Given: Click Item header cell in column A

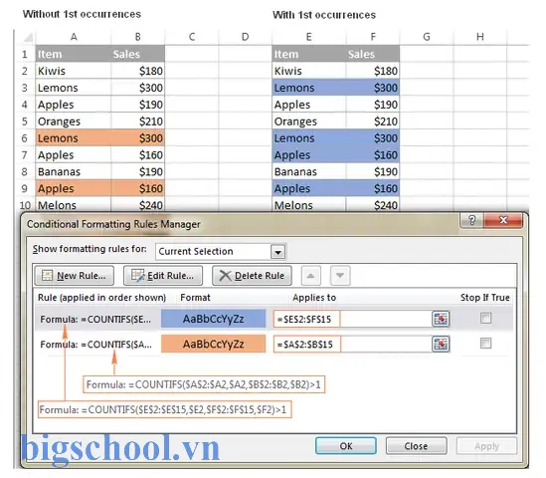Looking at the screenshot, I should [x=74, y=54].
